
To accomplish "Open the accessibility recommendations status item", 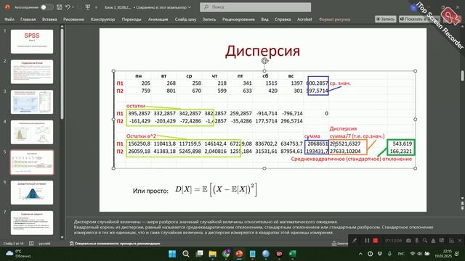I will pos(115,244).
